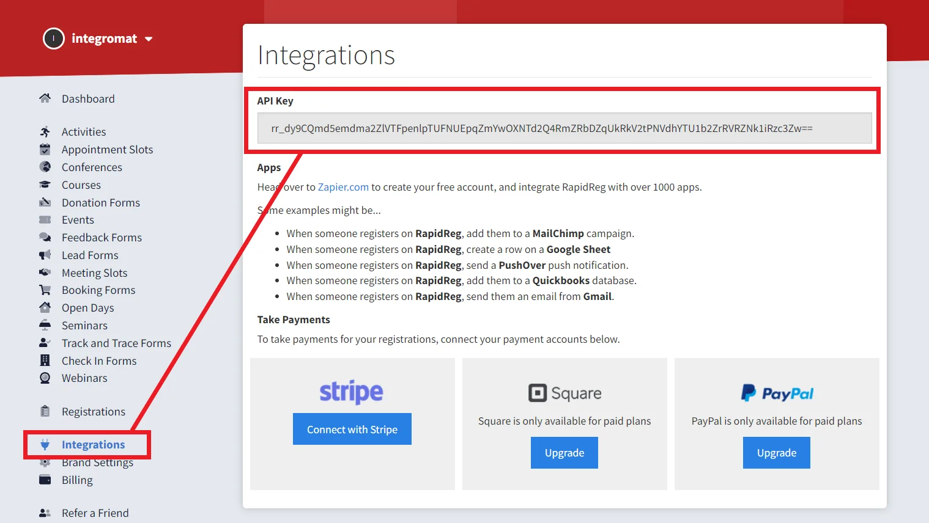
Task: Click the Integrations plug icon
Action: click(45, 444)
